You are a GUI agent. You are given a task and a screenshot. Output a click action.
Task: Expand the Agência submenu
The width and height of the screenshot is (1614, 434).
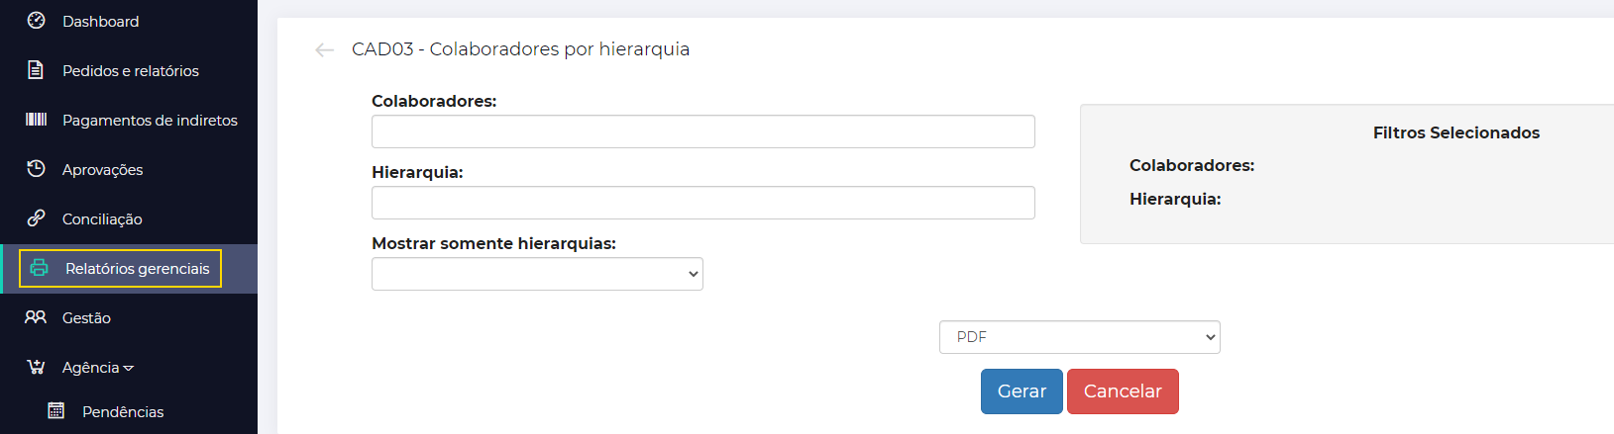(x=97, y=367)
